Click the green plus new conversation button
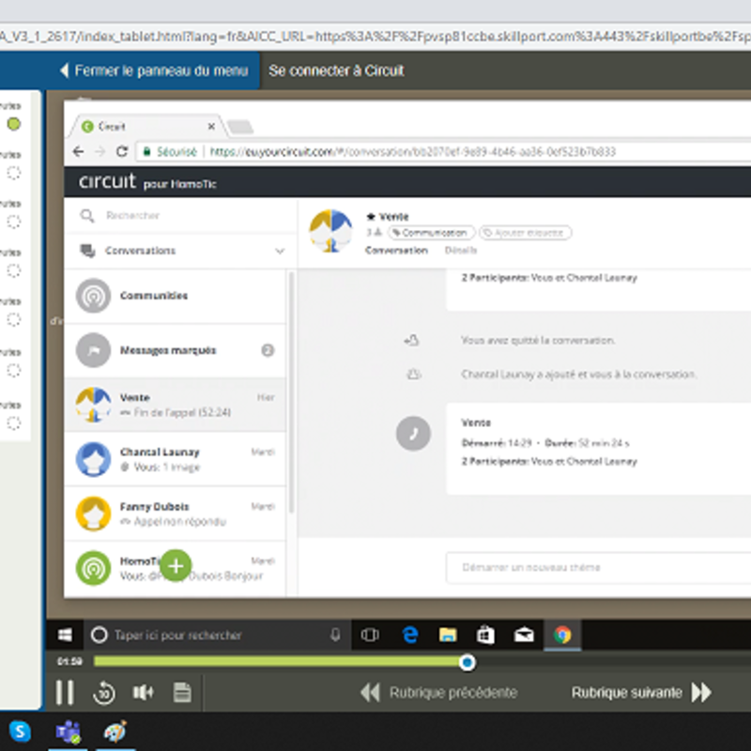The image size is (751, 751). coord(176,566)
